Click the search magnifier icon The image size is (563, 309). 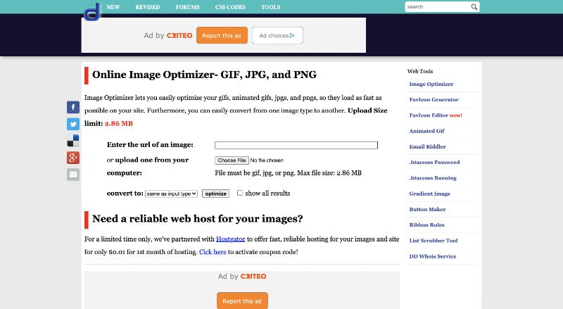pos(474,7)
